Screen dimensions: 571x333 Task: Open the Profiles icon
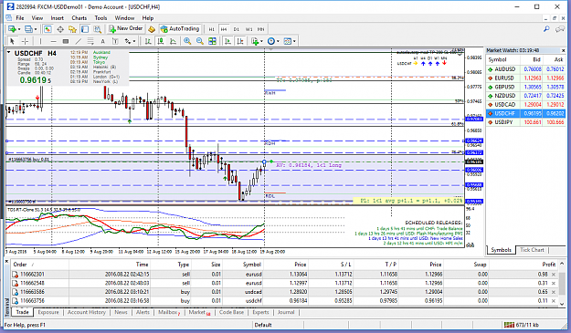click(x=28, y=29)
